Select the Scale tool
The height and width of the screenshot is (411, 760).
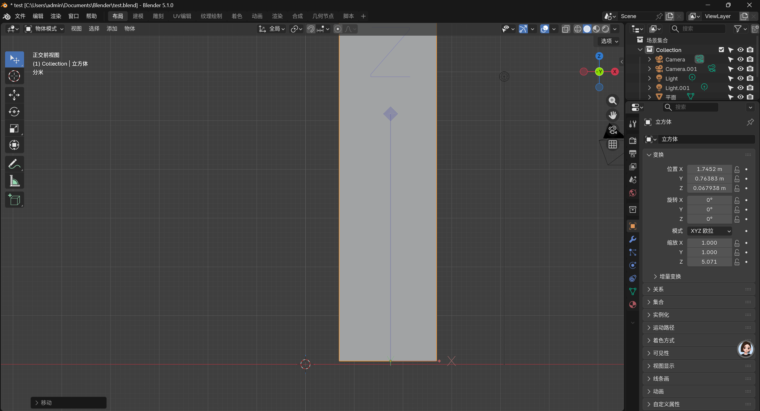click(x=14, y=129)
